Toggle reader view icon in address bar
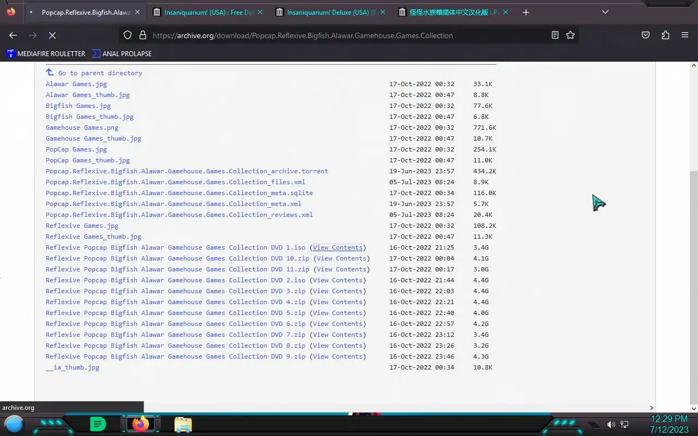The height and width of the screenshot is (436, 698). pyautogui.click(x=555, y=35)
